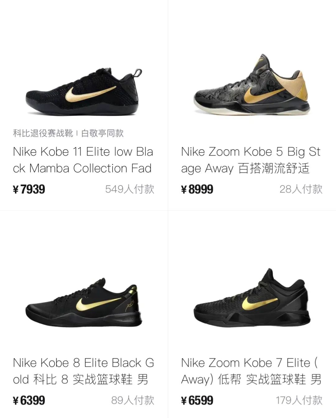Tap the 549人付款 sales count
Screen dimensions: 336x418
130,189
